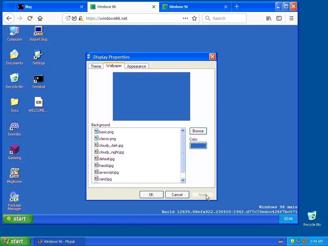
Task: Select harold.jpg wallpaper
Action: pyautogui.click(x=136, y=165)
